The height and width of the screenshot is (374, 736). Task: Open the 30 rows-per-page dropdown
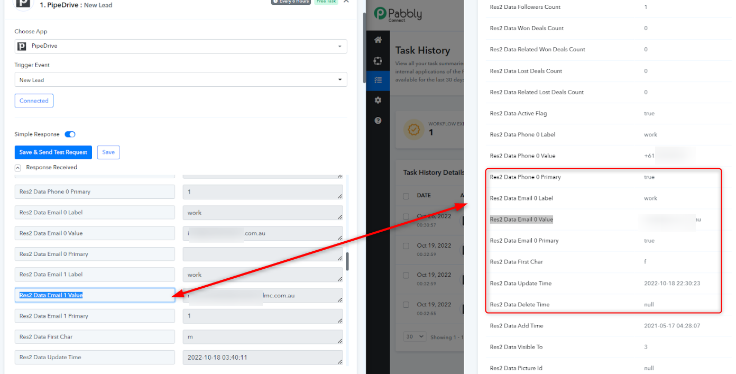(x=415, y=336)
